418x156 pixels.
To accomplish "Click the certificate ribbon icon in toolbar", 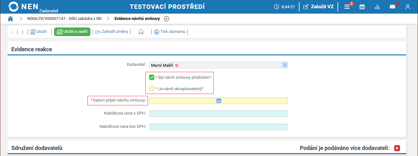I will click(x=141, y=32).
